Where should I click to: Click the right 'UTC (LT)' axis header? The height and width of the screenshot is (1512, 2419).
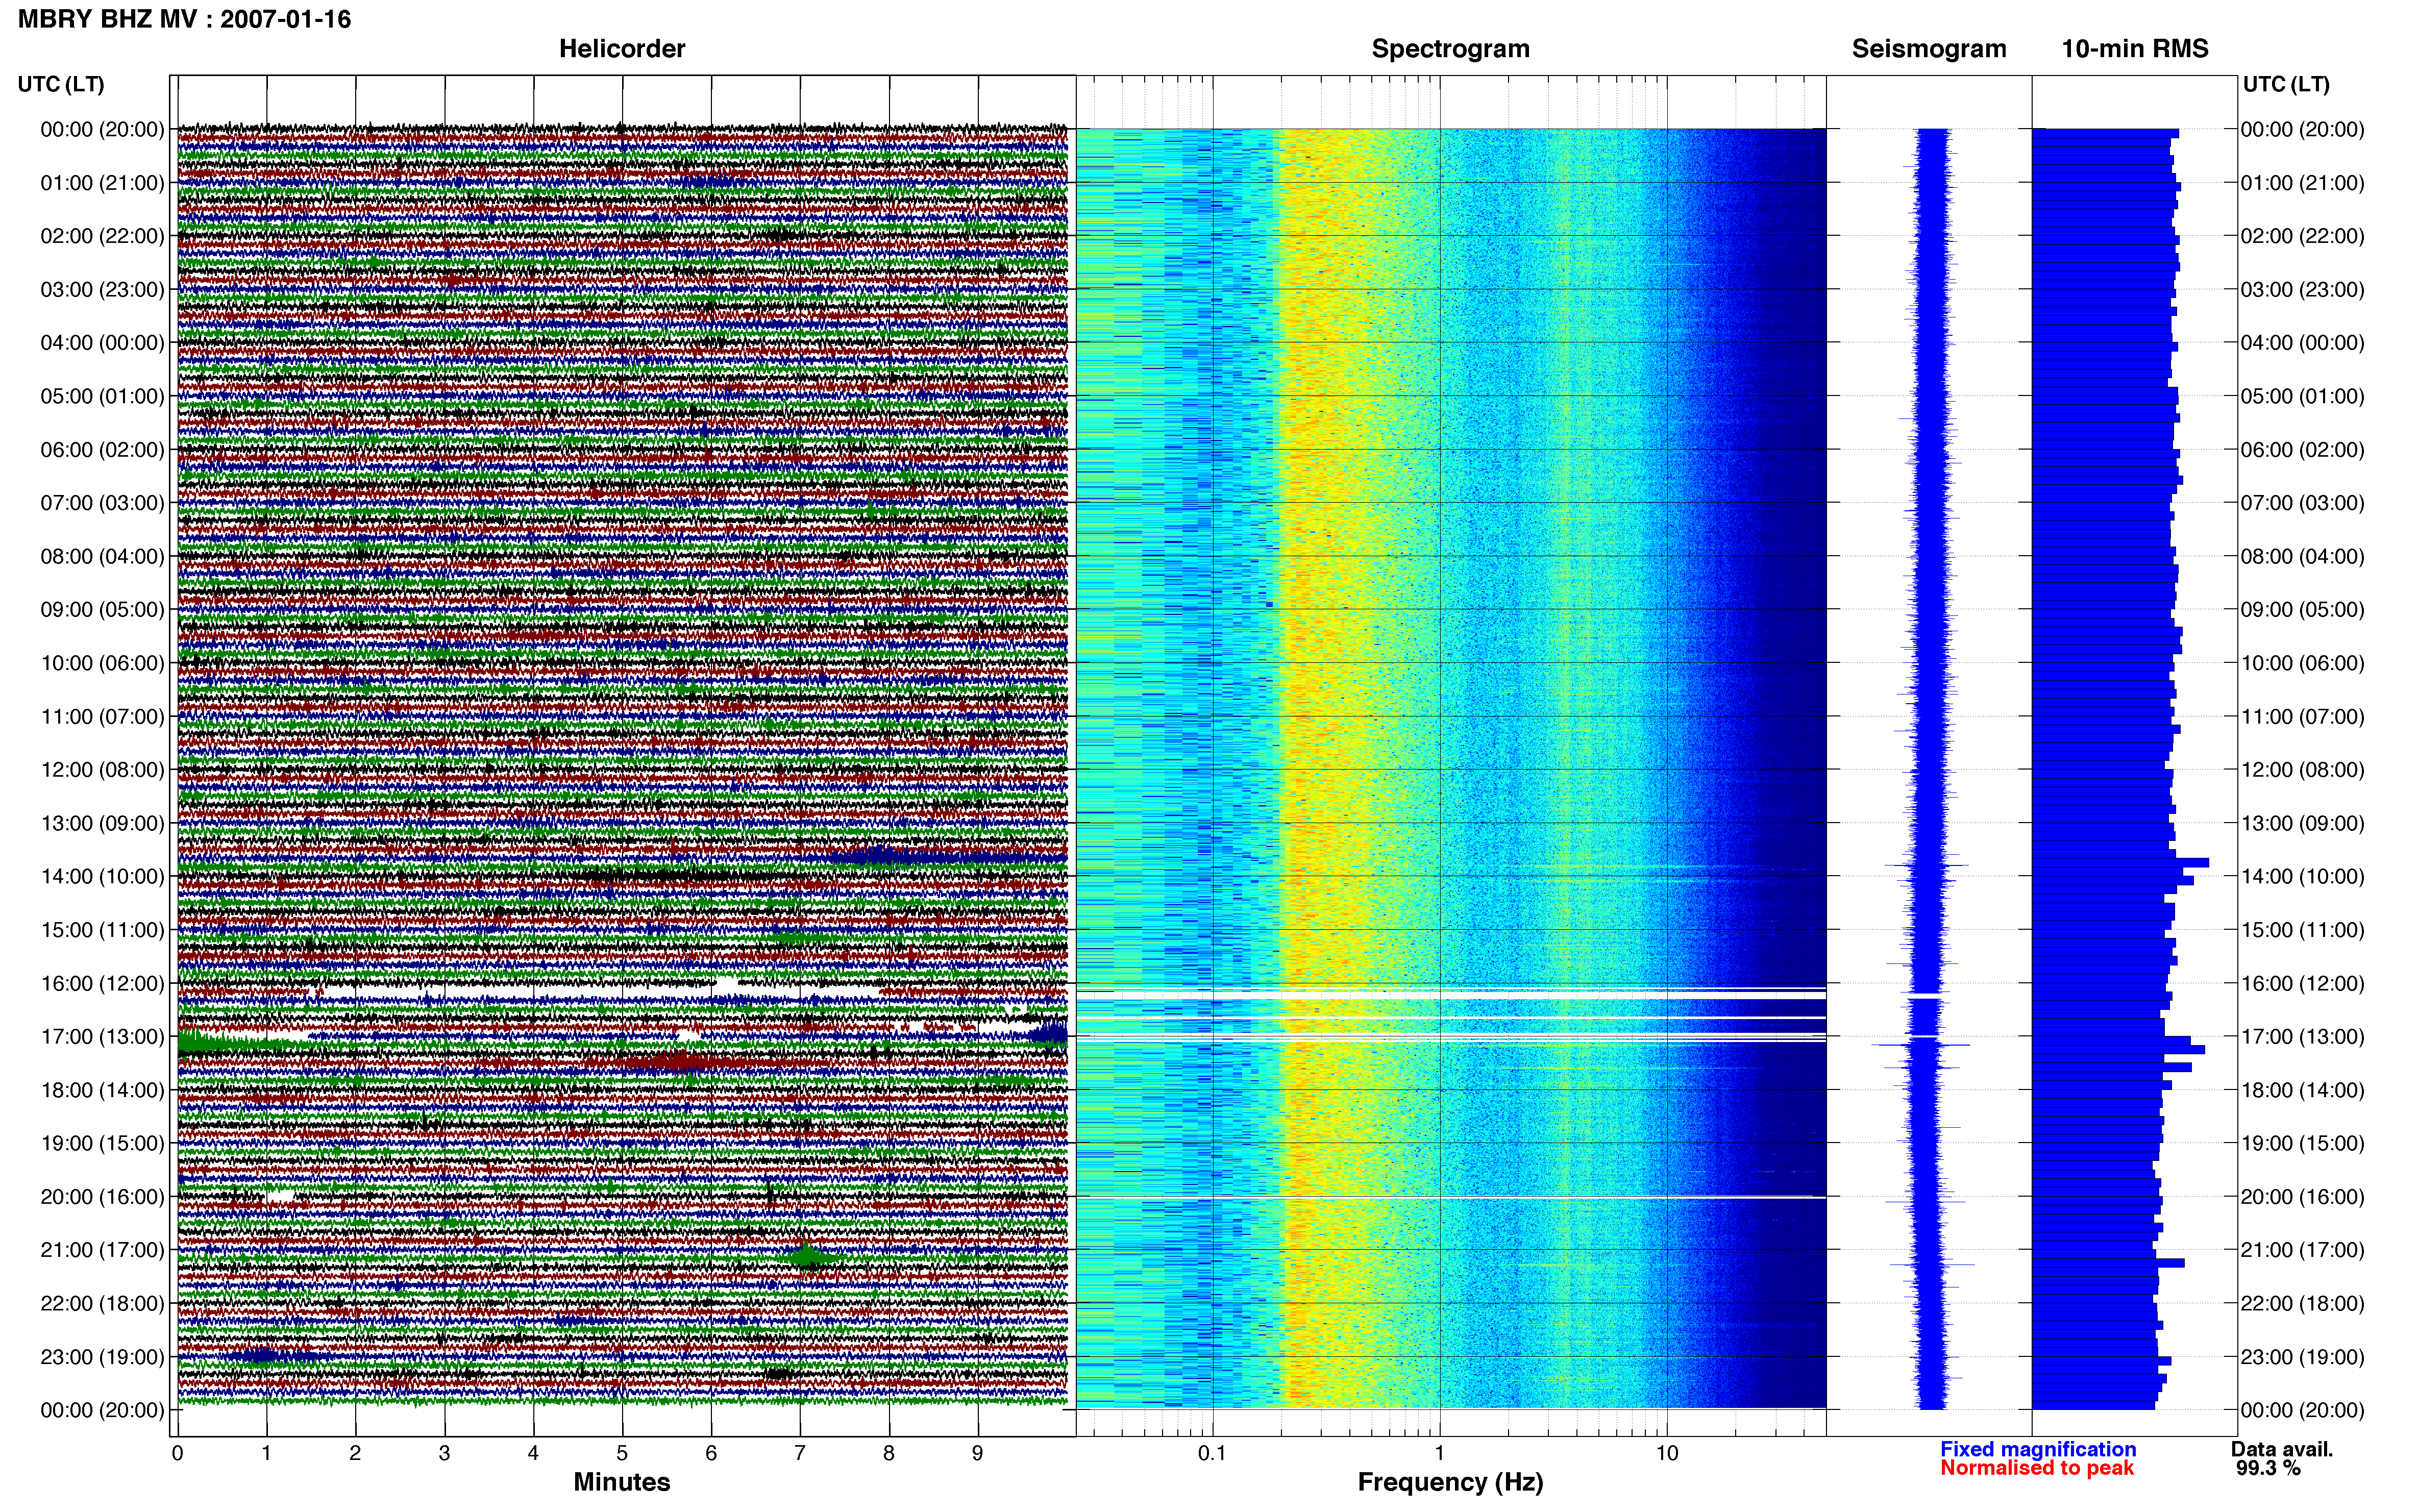[2285, 84]
